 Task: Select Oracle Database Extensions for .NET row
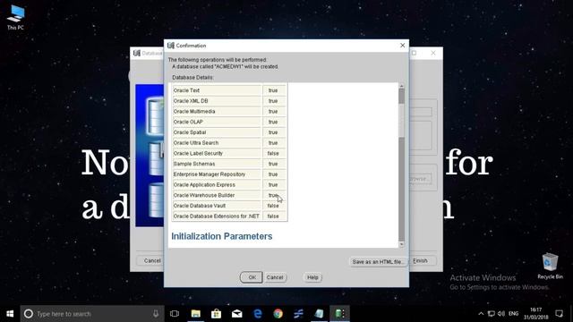pyautogui.click(x=229, y=216)
